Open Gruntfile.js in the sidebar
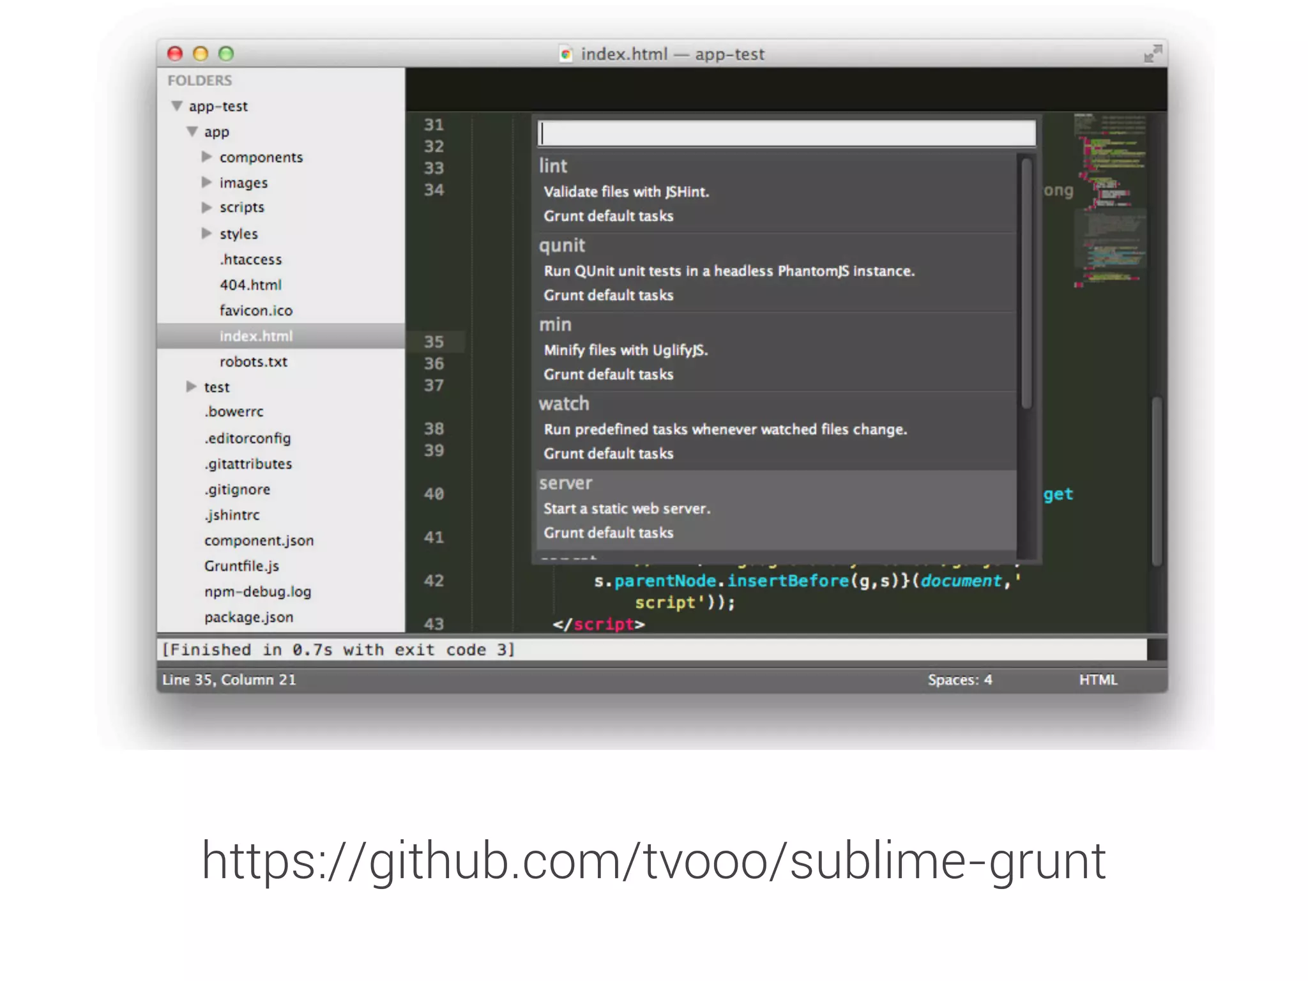Image resolution: width=1308 pixels, height=981 pixels. coord(241,566)
